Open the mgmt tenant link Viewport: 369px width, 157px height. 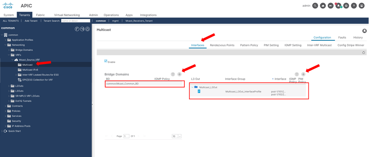pyautogui.click(x=115, y=21)
